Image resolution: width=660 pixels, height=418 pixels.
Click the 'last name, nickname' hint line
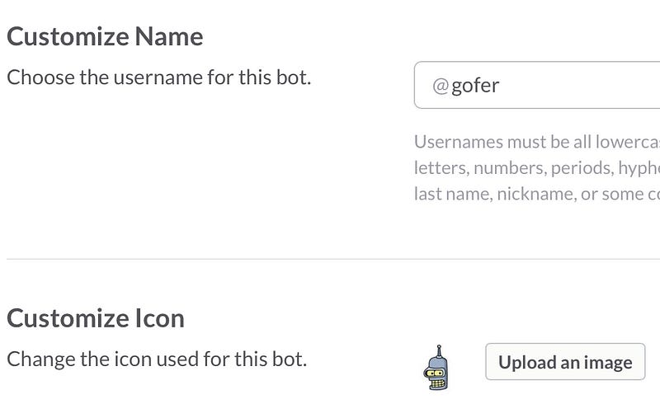(537, 194)
